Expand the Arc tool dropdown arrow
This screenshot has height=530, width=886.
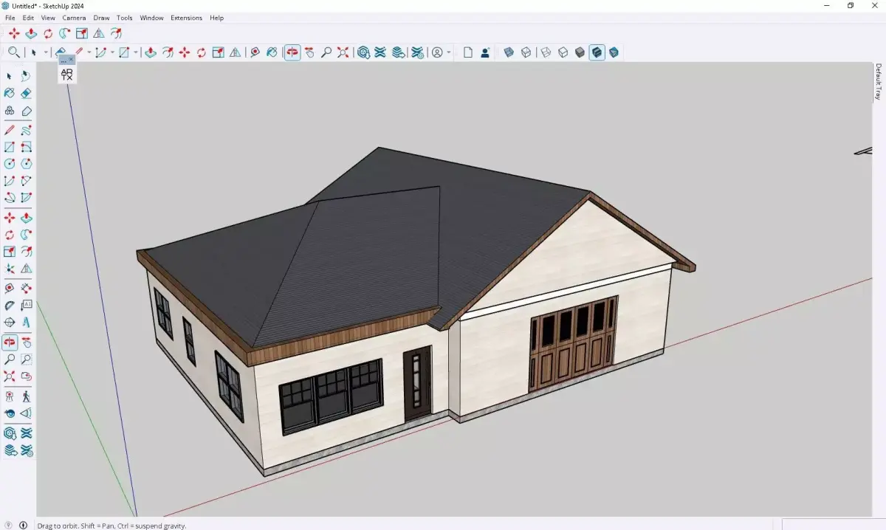tap(112, 52)
